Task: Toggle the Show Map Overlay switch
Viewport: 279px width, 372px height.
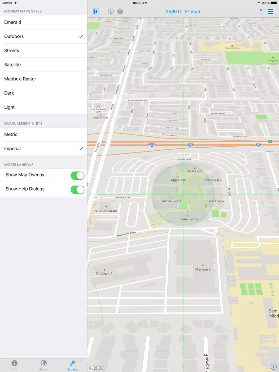Action: coord(77,176)
